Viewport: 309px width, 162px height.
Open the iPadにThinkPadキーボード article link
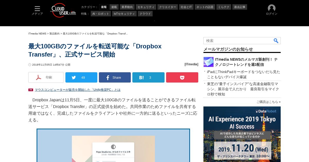click(244, 74)
